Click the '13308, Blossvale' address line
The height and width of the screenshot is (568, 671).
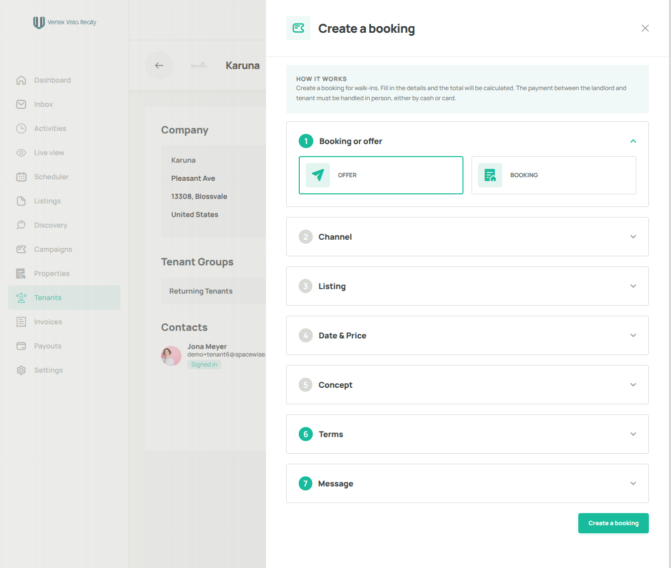[199, 196]
